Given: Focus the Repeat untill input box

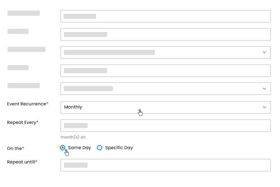Looking at the screenshot, I should [165, 165].
